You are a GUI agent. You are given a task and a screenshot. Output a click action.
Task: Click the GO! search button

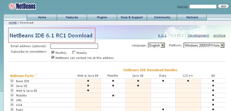[x=223, y=6]
